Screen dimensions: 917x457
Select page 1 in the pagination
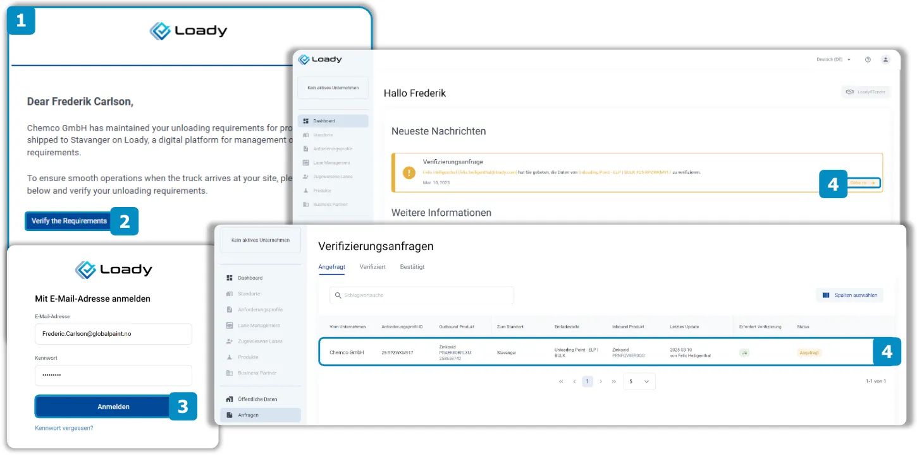click(588, 381)
